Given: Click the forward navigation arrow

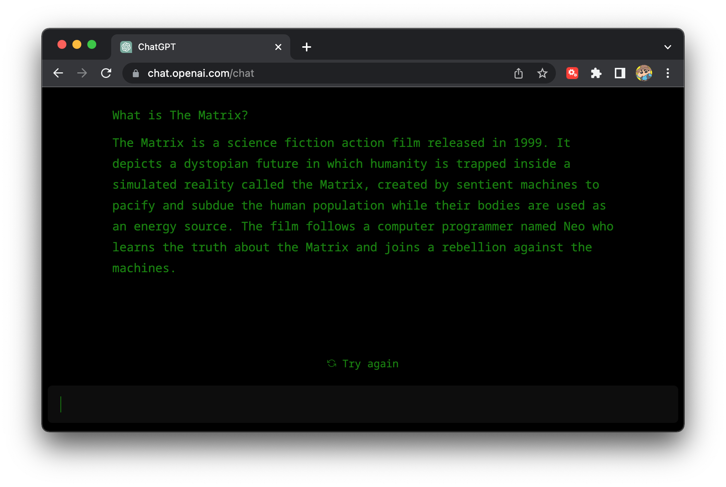Looking at the screenshot, I should pyautogui.click(x=82, y=73).
